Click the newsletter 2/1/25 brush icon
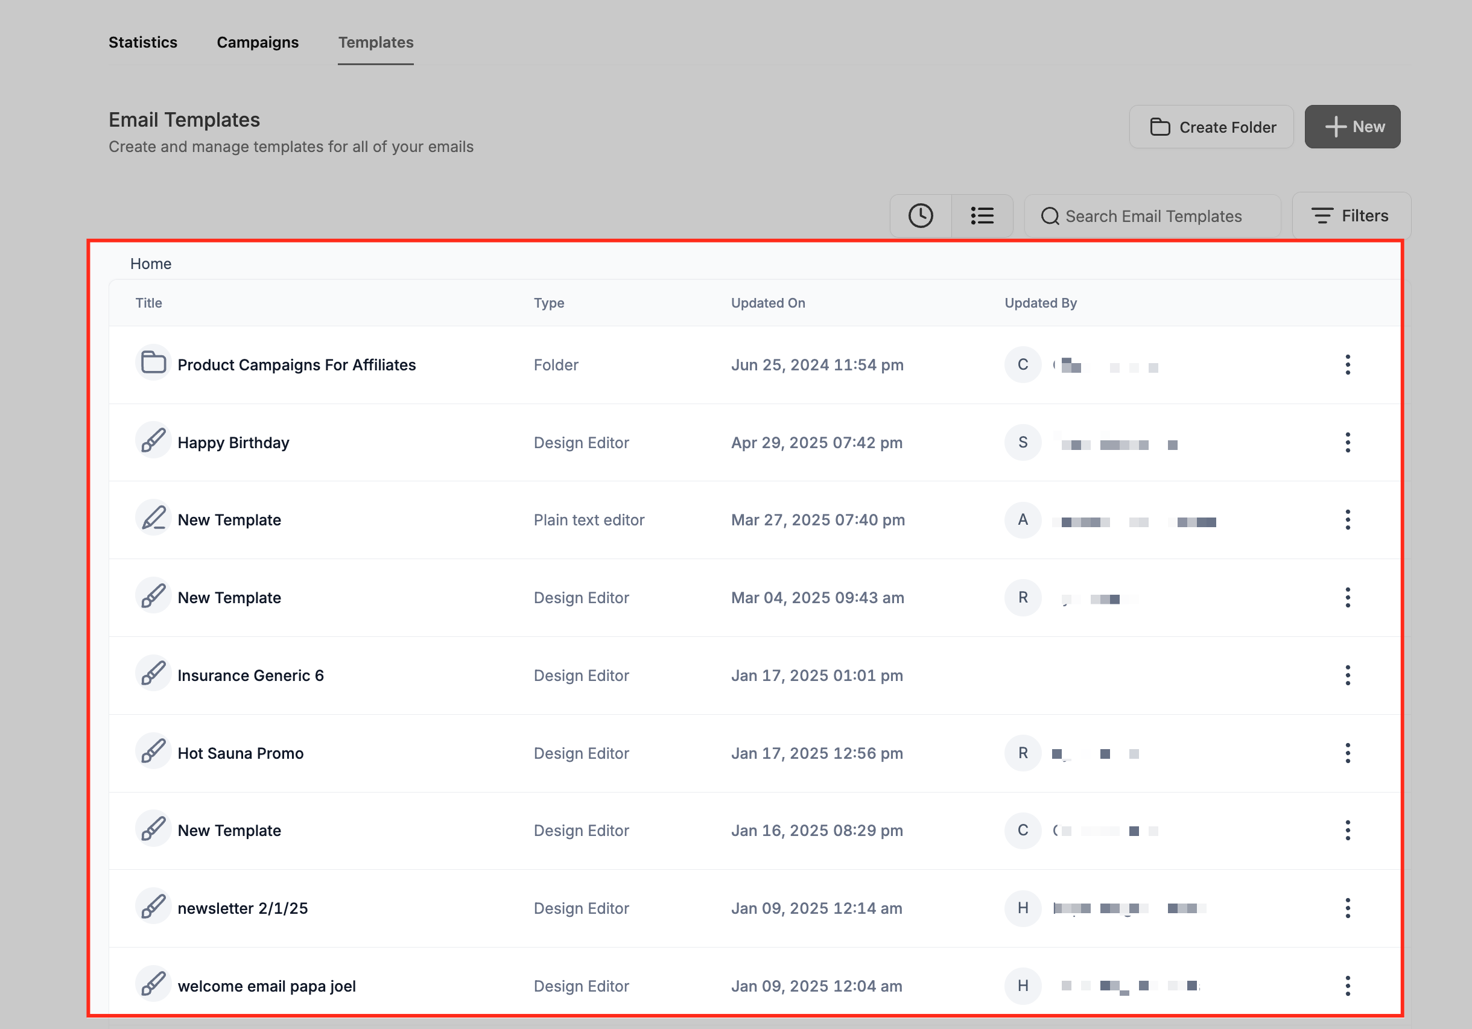The image size is (1472, 1029). tap(153, 907)
